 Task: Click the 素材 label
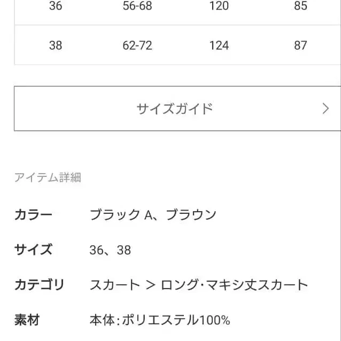[27, 320]
